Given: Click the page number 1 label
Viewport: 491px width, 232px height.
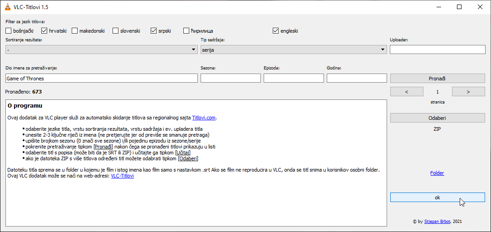Looking at the screenshot, I should coord(437,92).
